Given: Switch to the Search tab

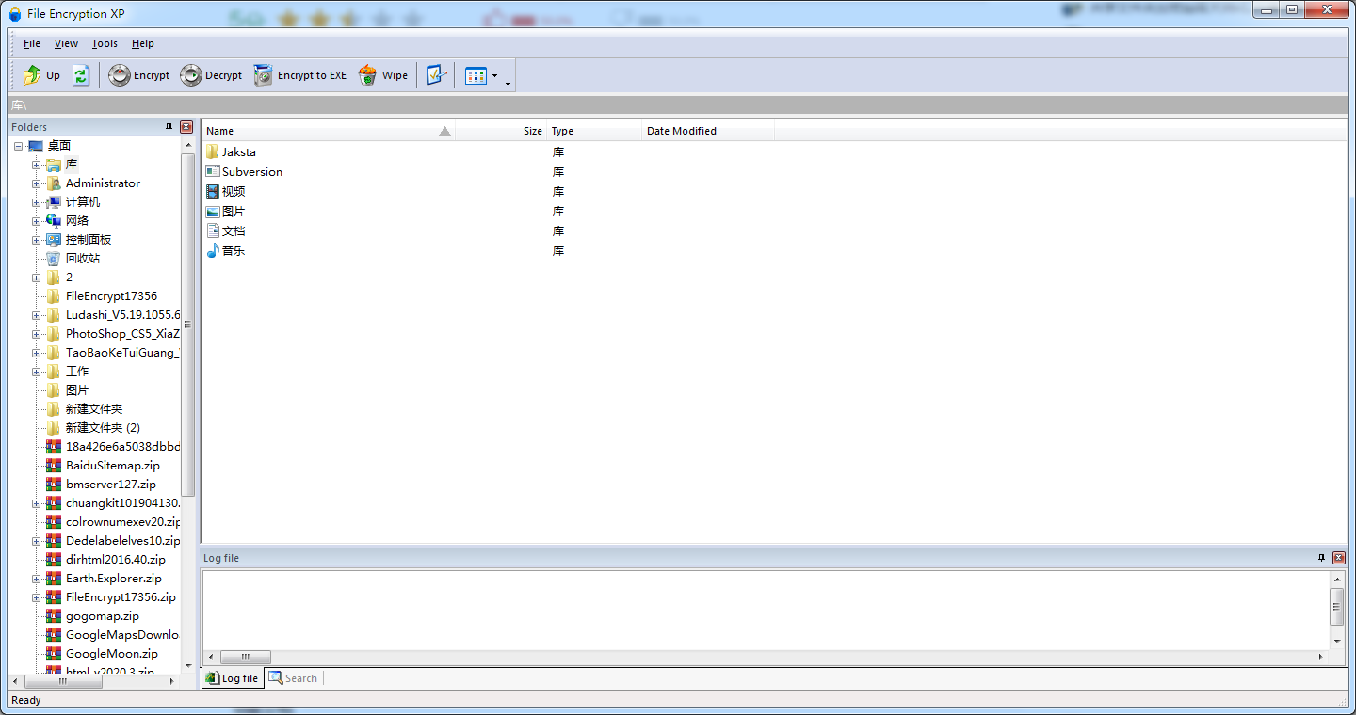Looking at the screenshot, I should click(294, 678).
